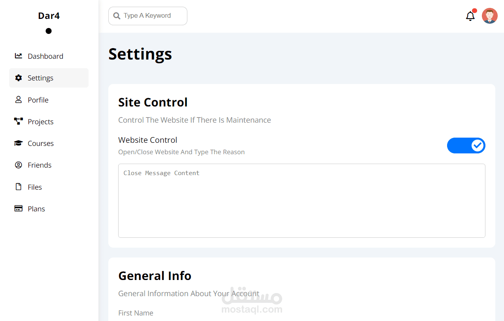Click the search magnifier icon
This screenshot has width=504, height=321.
pos(117,16)
